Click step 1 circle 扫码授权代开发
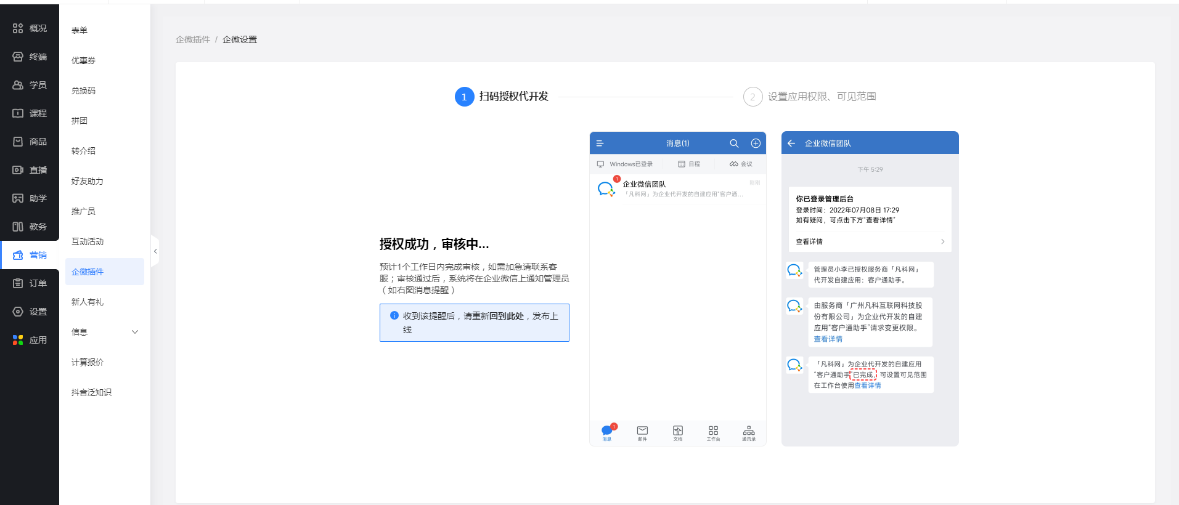Viewport: 1179px width, 505px height. tap(464, 97)
